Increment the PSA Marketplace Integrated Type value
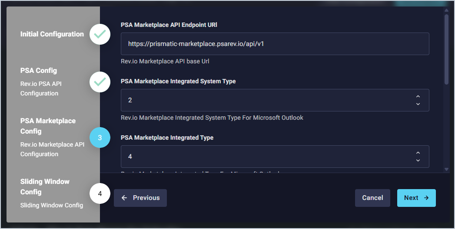Screen dimensions: 455x229 click(418, 153)
